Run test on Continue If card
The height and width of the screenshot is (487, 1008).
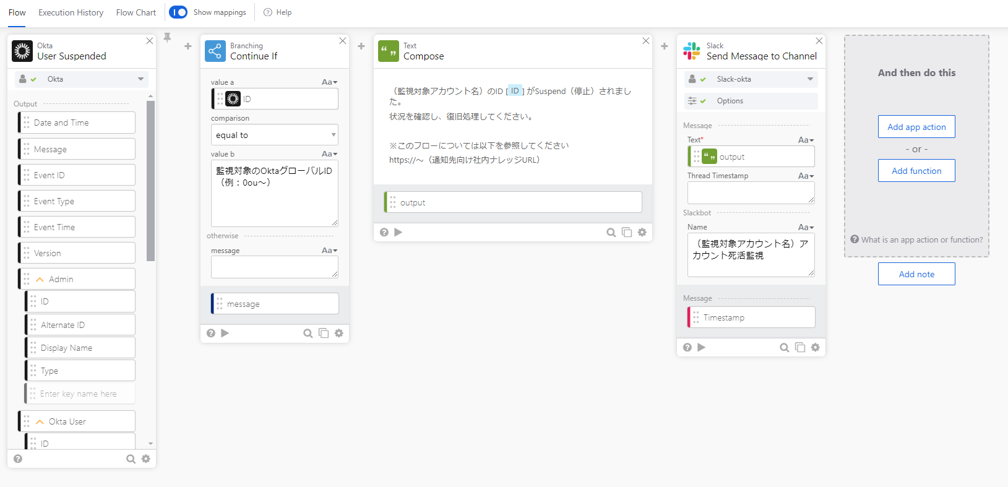coord(225,333)
